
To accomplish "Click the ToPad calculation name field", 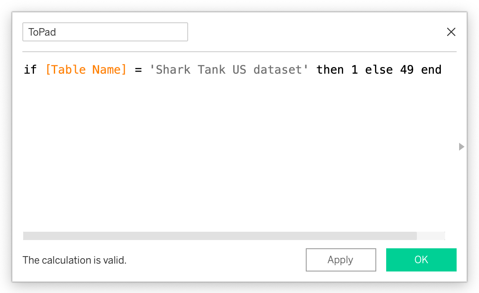I will [x=105, y=32].
